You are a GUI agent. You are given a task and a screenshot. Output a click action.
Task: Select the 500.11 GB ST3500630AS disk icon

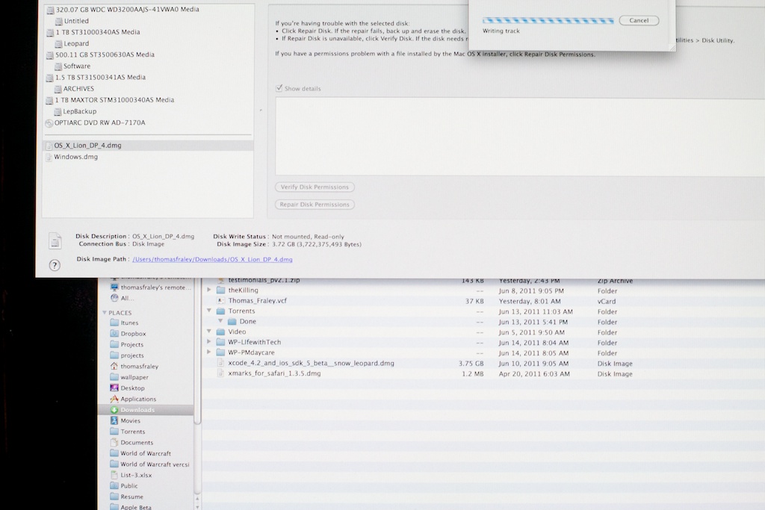pyautogui.click(x=50, y=55)
